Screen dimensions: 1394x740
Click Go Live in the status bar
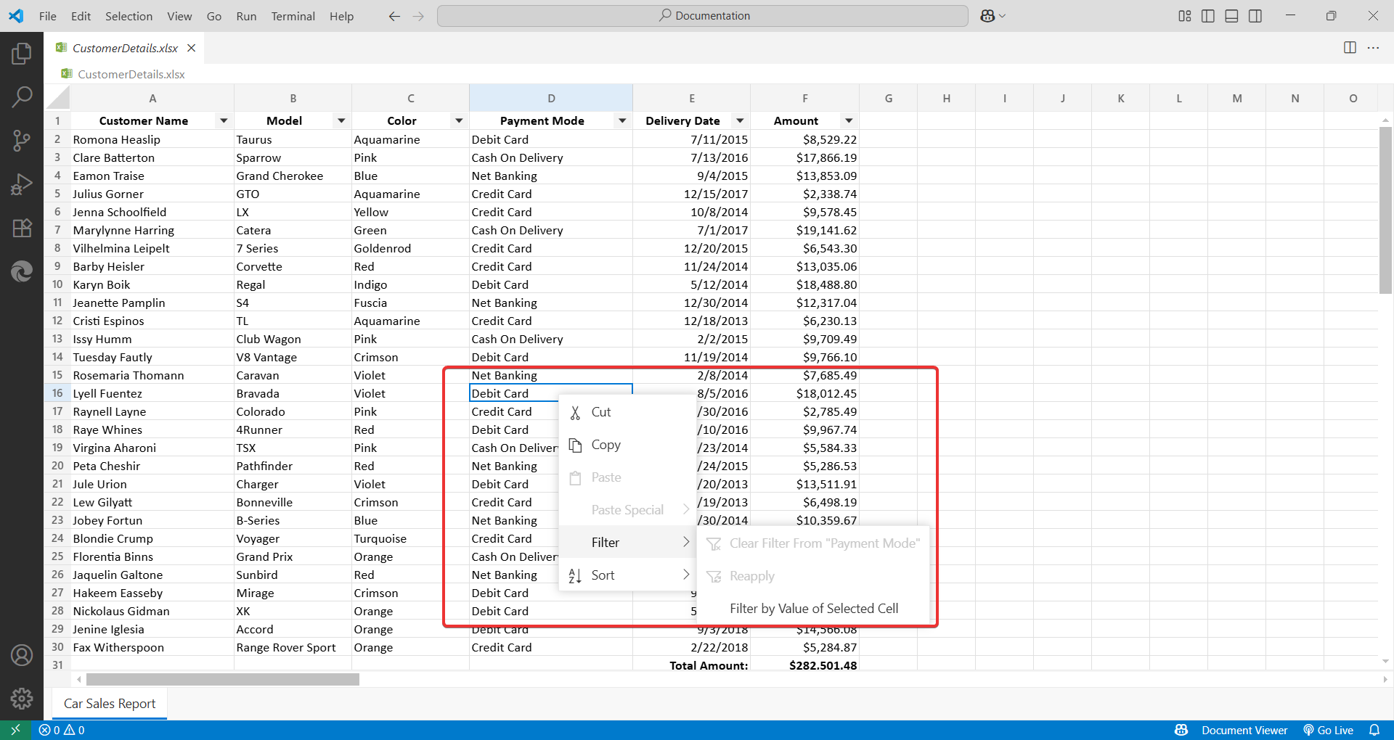[x=1328, y=730]
